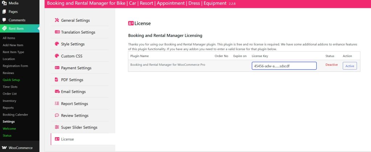Select the License tab
This screenshot has width=371, height=152.
[67, 139]
